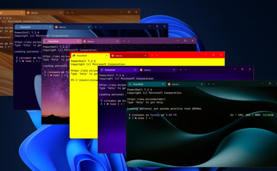Image resolution: width=277 pixels, height=171 pixels.
Task: Click the Ubuntu icon in the navy blue window
Action: tap(56, 27)
